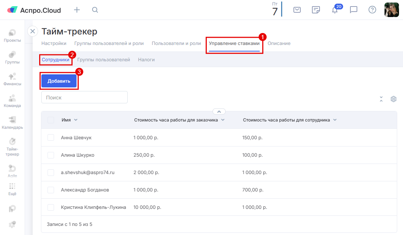The width and height of the screenshot is (403, 235).
Task: Click the notifications bell icon
Action: coord(335,10)
